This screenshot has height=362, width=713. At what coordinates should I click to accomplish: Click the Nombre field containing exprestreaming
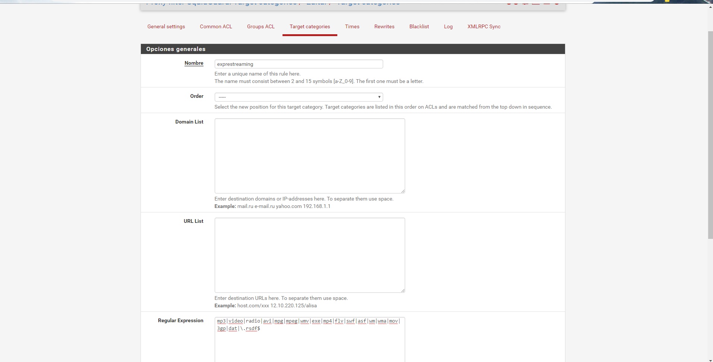pos(299,64)
